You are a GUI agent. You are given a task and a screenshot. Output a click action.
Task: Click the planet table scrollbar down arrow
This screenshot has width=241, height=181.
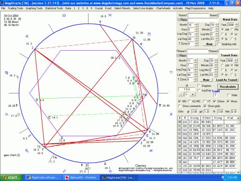(x=238, y=172)
